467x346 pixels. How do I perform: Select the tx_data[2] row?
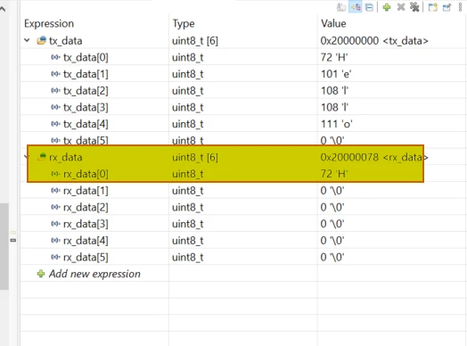click(242, 91)
